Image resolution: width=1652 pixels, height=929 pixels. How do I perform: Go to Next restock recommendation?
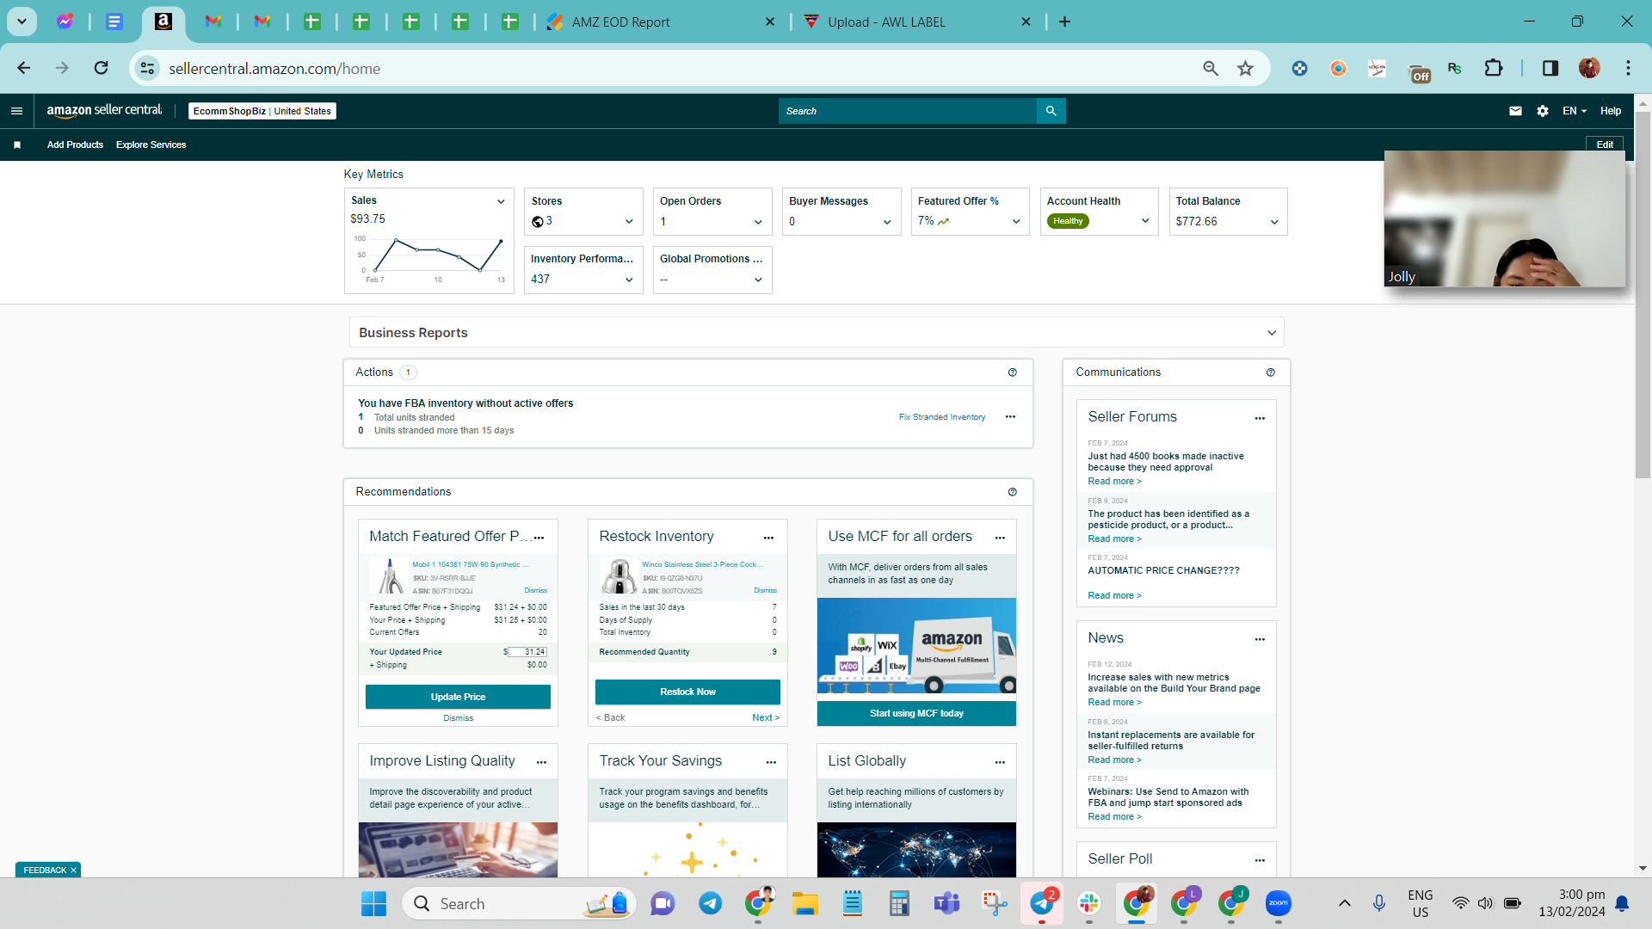coord(766,717)
